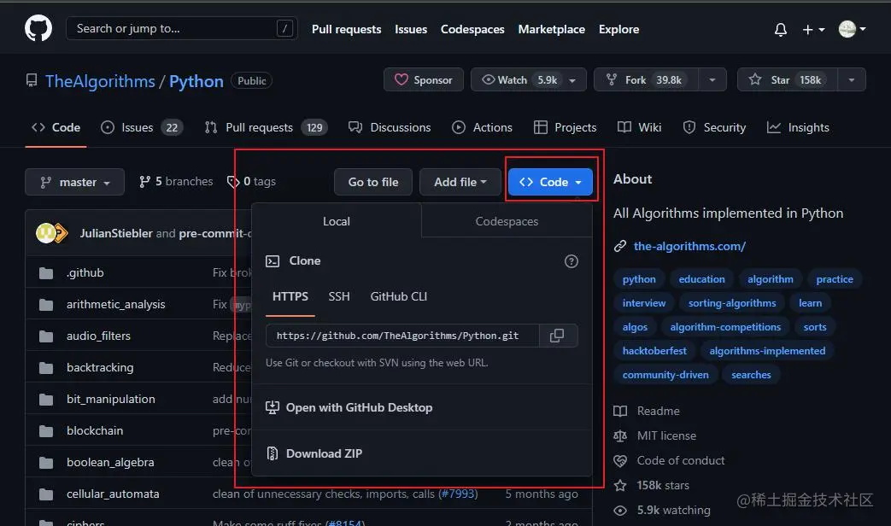Open the blockchain folder
This screenshot has height=526, width=891.
point(95,430)
